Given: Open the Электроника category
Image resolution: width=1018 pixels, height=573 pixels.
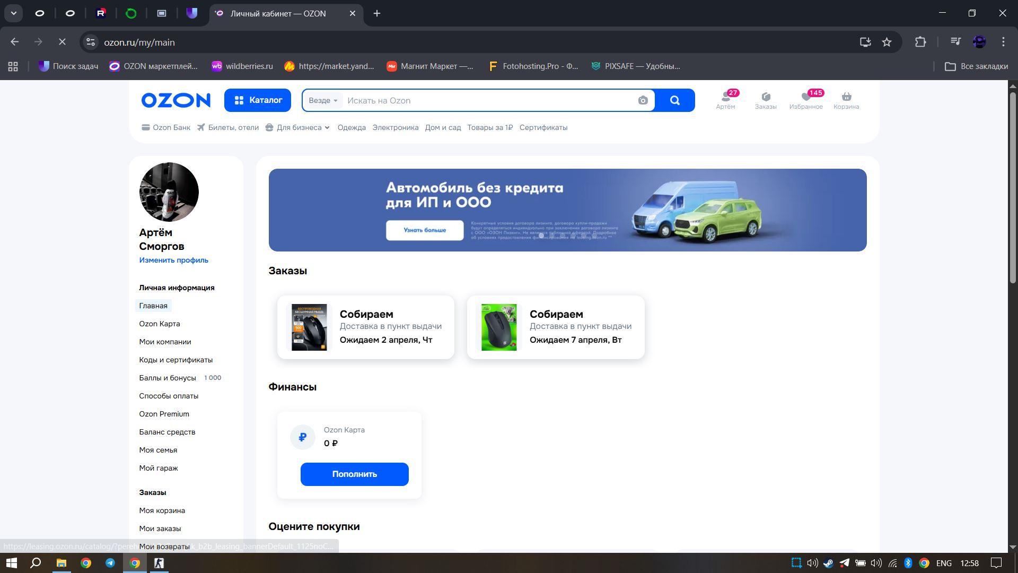Looking at the screenshot, I should click(x=395, y=128).
